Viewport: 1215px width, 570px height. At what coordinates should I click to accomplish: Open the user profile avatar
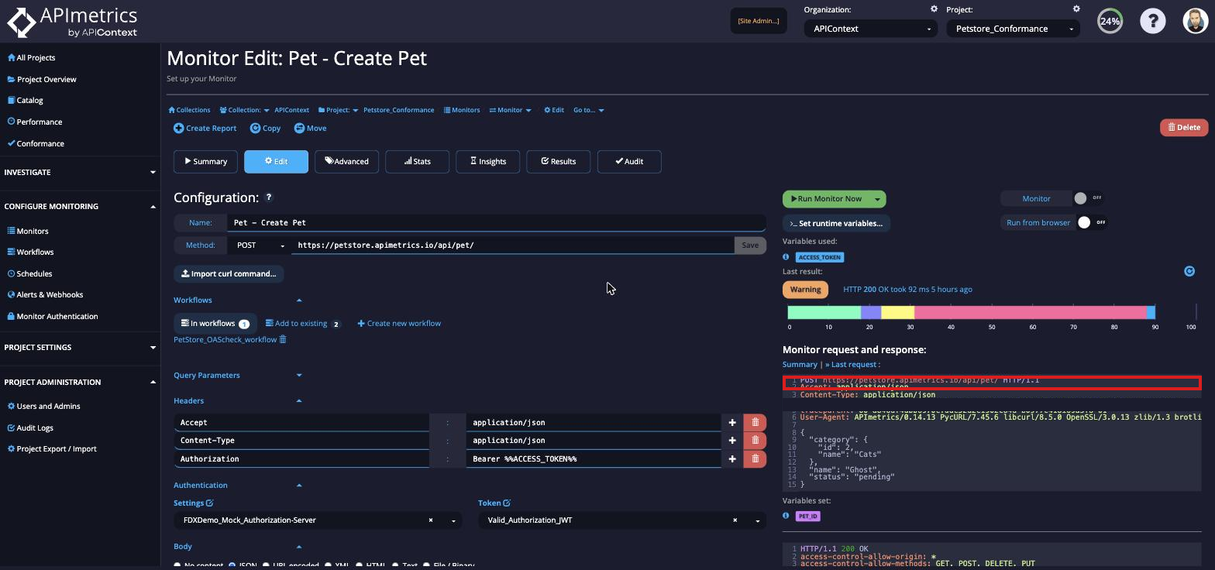[x=1196, y=21]
